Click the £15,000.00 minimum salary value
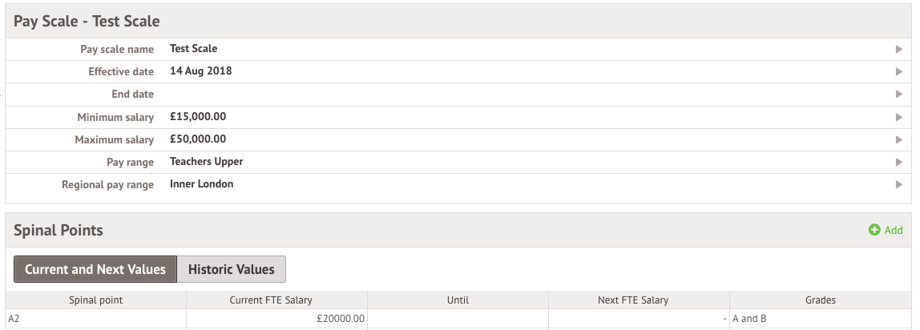This screenshot has height=330, width=920. tap(198, 117)
